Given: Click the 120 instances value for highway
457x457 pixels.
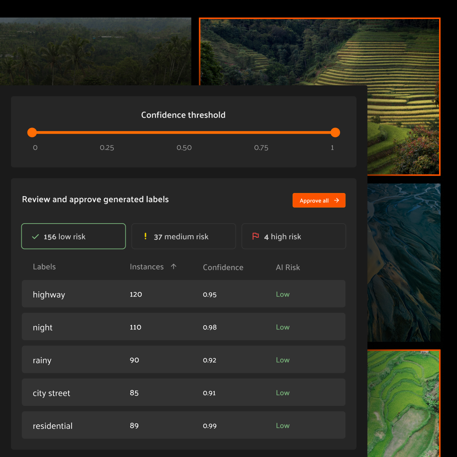Looking at the screenshot, I should point(136,294).
